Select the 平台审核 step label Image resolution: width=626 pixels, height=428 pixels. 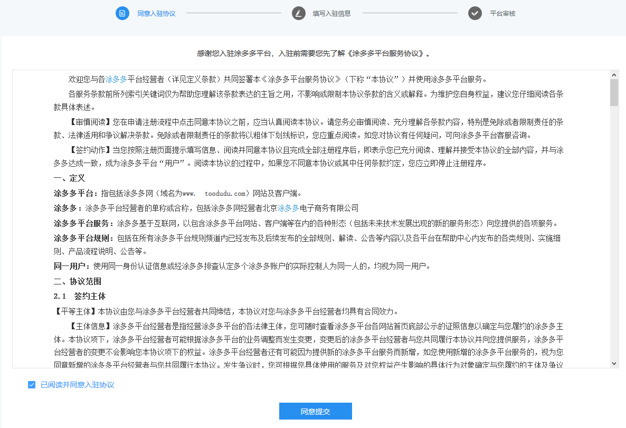502,14
